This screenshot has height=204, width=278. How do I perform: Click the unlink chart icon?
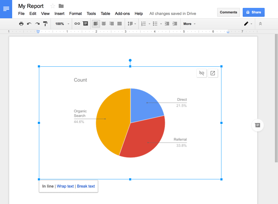202,73
